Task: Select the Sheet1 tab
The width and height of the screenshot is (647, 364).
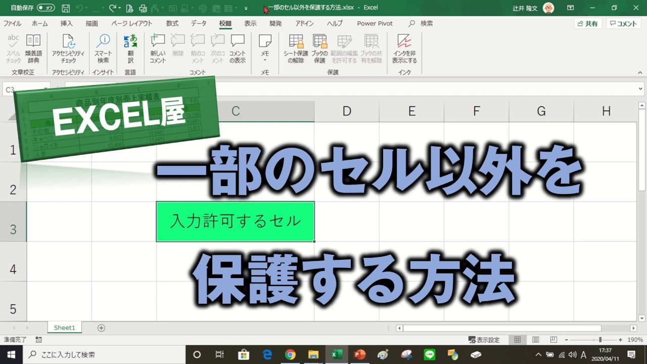Action: pos(64,328)
